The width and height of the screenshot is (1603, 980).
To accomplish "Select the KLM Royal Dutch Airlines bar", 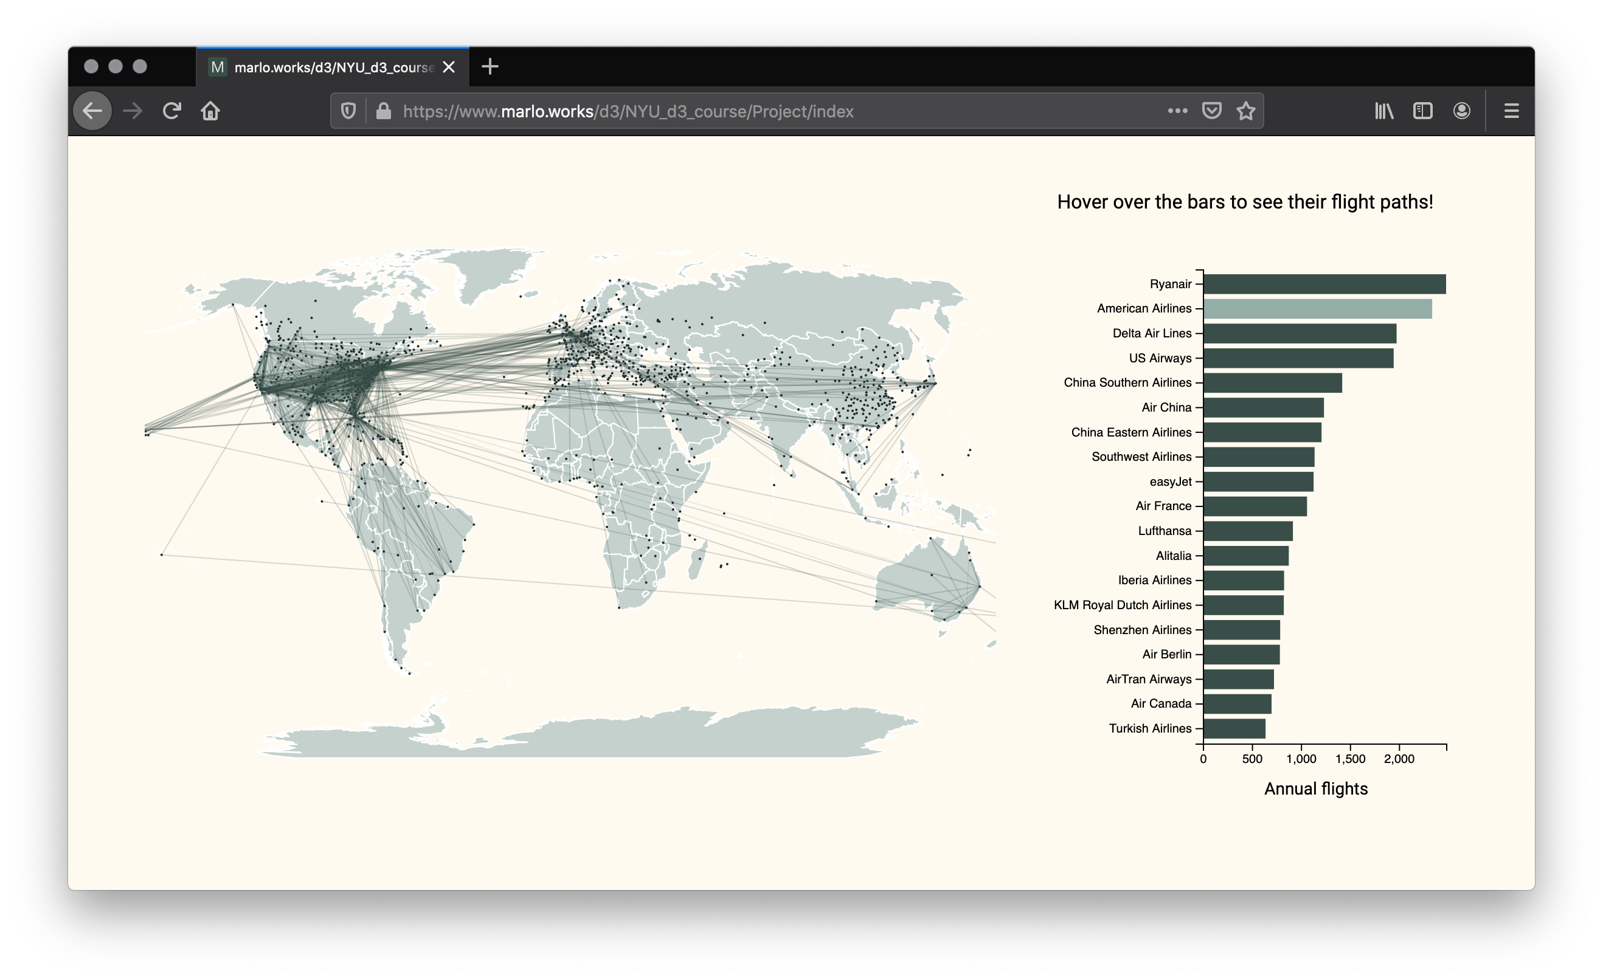I will [1244, 606].
